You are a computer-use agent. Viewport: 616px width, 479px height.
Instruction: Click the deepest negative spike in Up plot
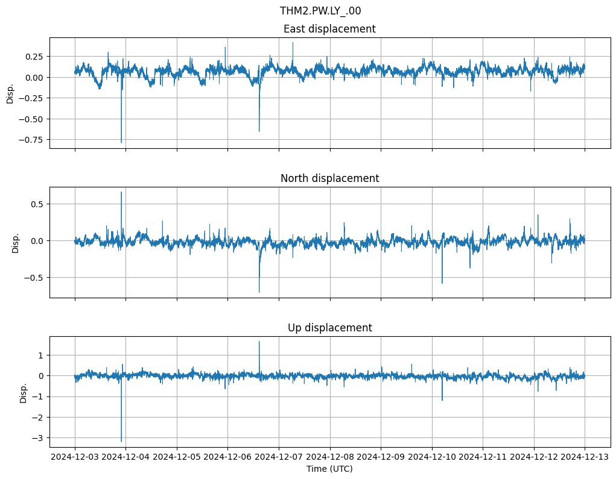tap(121, 440)
